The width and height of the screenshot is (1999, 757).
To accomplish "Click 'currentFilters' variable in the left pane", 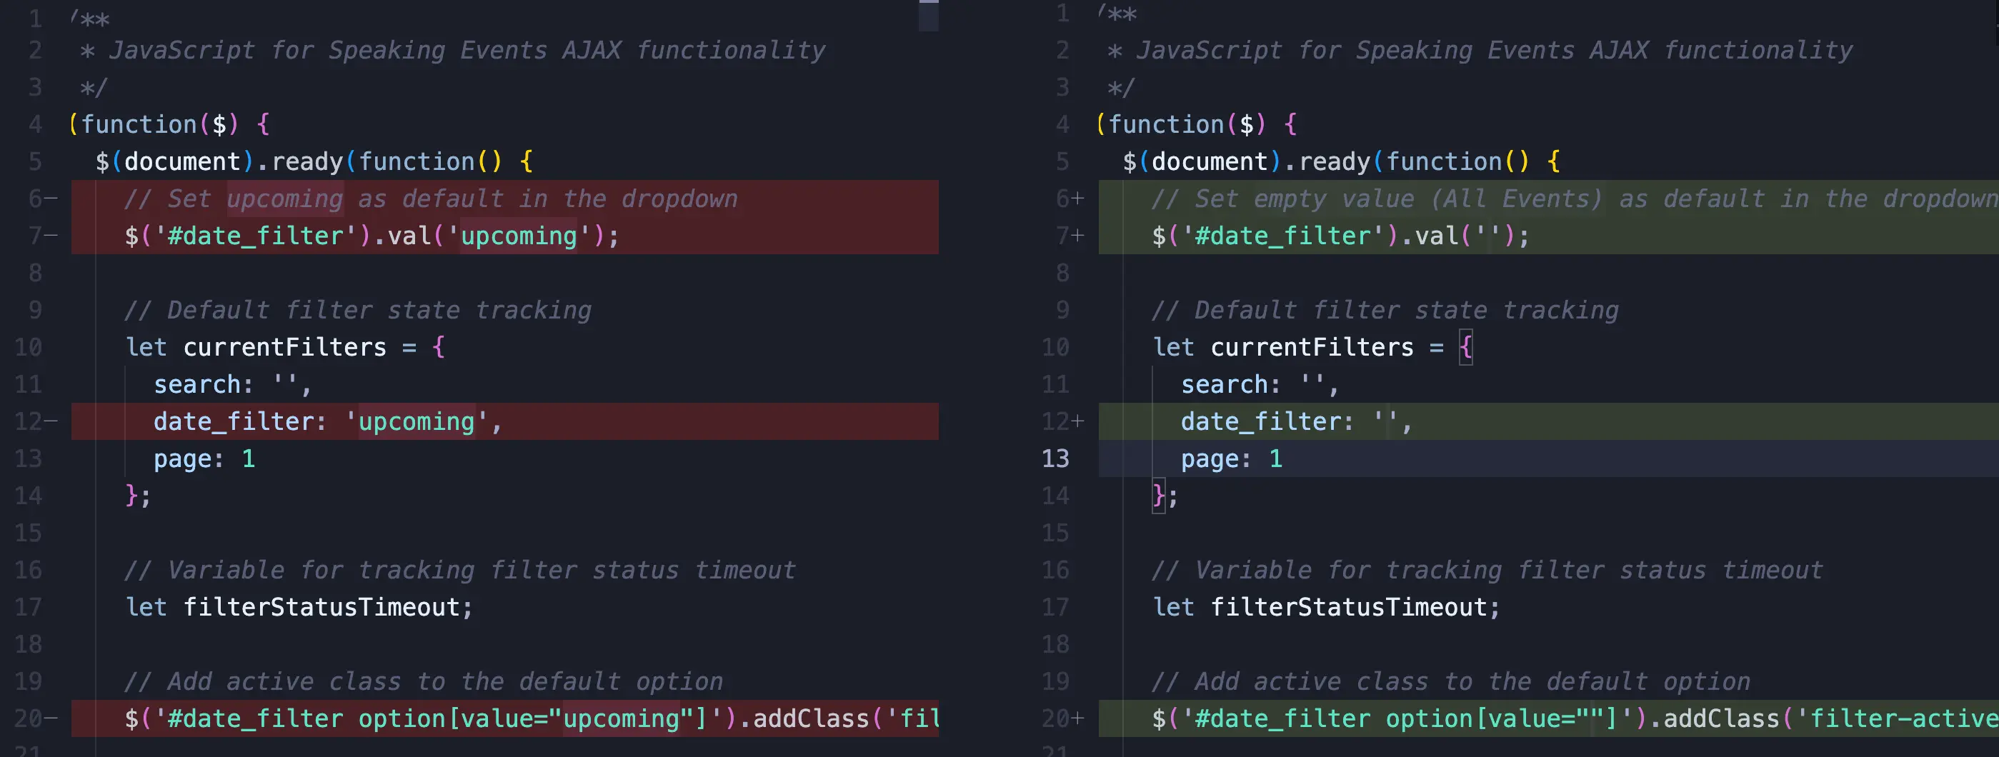I will coord(285,346).
